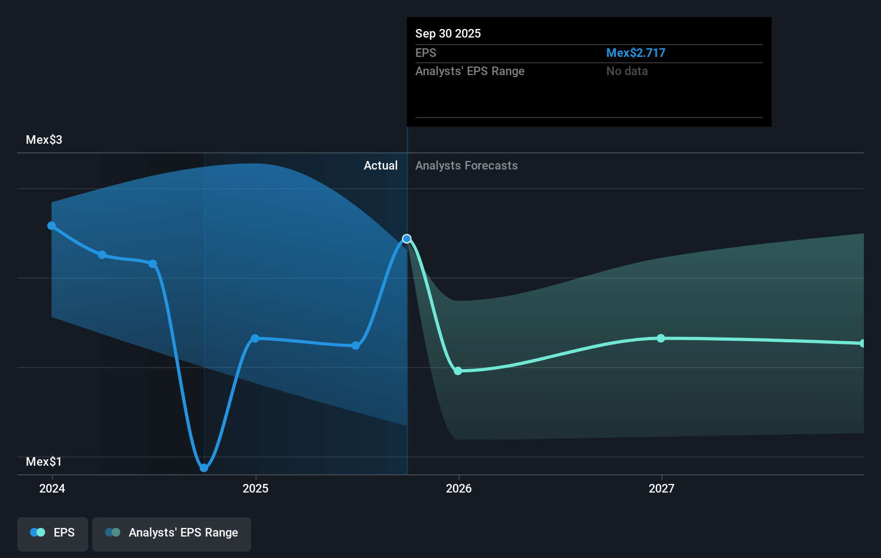The width and height of the screenshot is (881, 558).
Task: Click the 2026 forecast EPS data point
Action: click(x=458, y=371)
